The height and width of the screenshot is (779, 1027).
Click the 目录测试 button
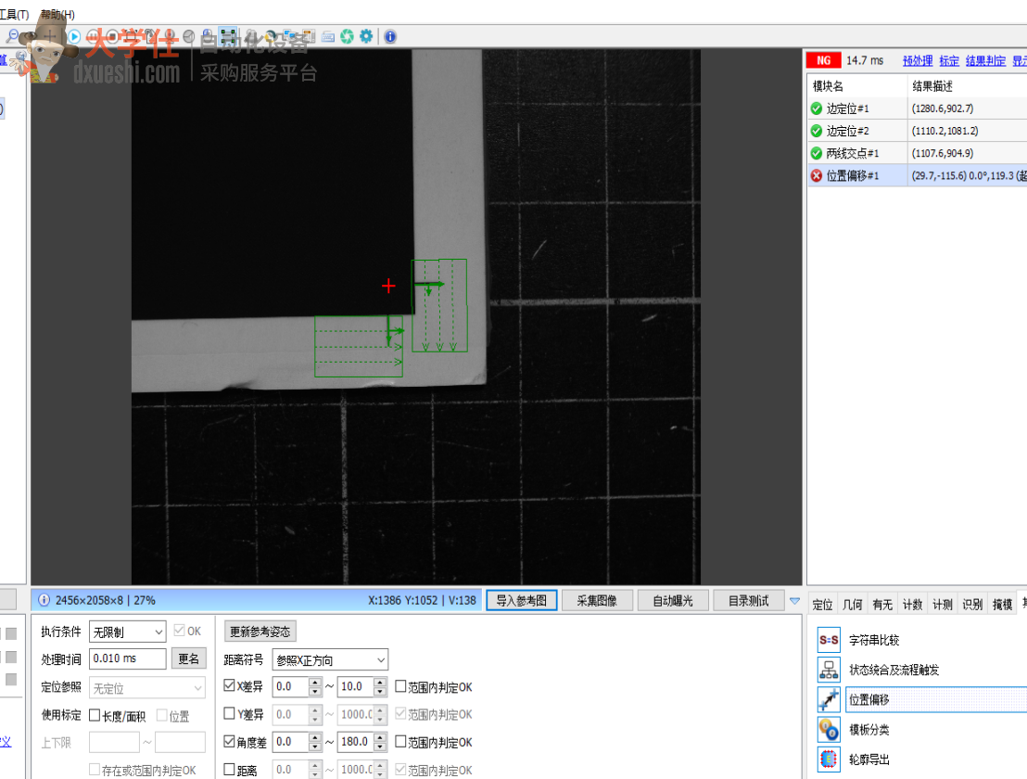(x=749, y=601)
